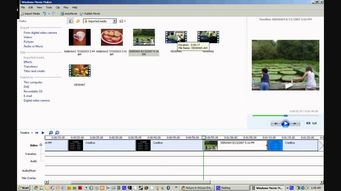Viewport: 341px width, 191px height.
Task: Open the Edit menu
Action: pos(31,7)
